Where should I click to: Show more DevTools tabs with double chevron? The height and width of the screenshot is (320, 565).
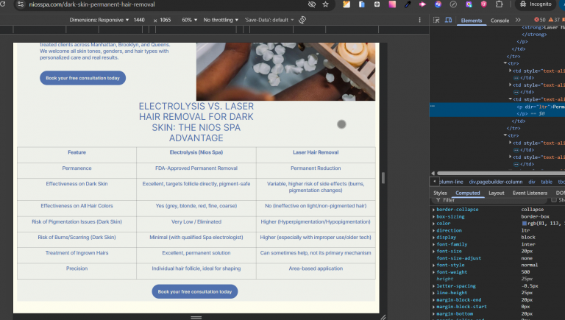pos(518,20)
